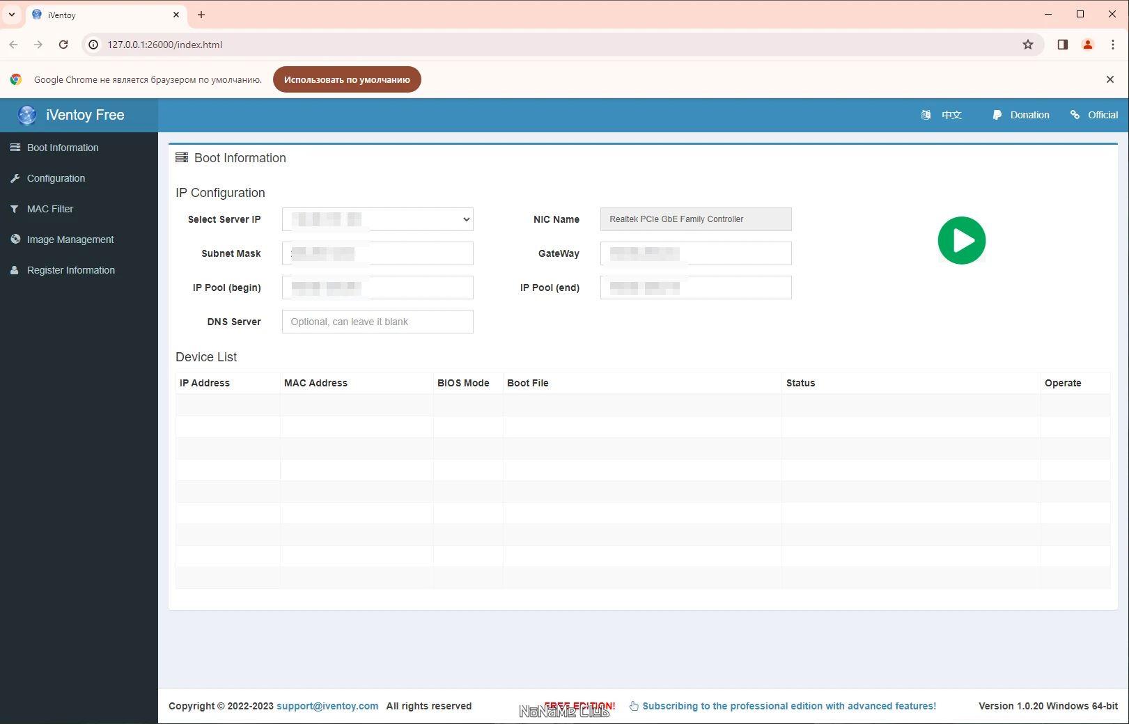
Task: Click Использовать по умолчанию button
Action: point(347,79)
